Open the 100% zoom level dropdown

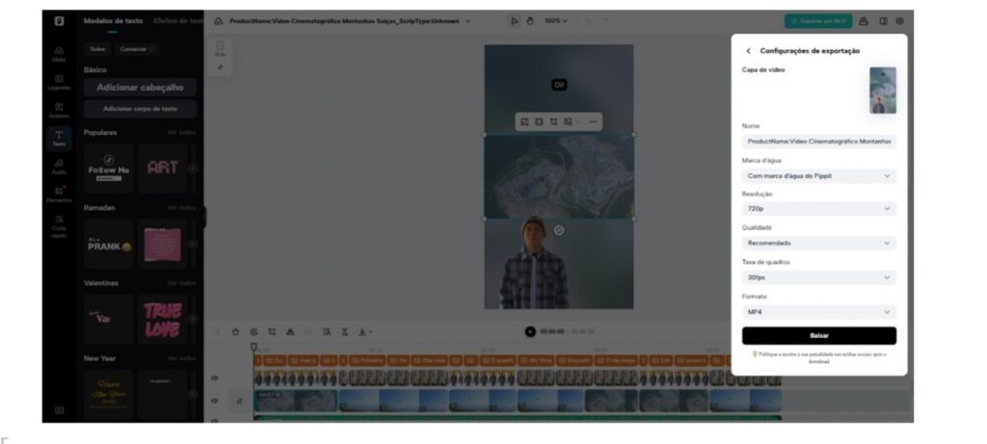[556, 21]
